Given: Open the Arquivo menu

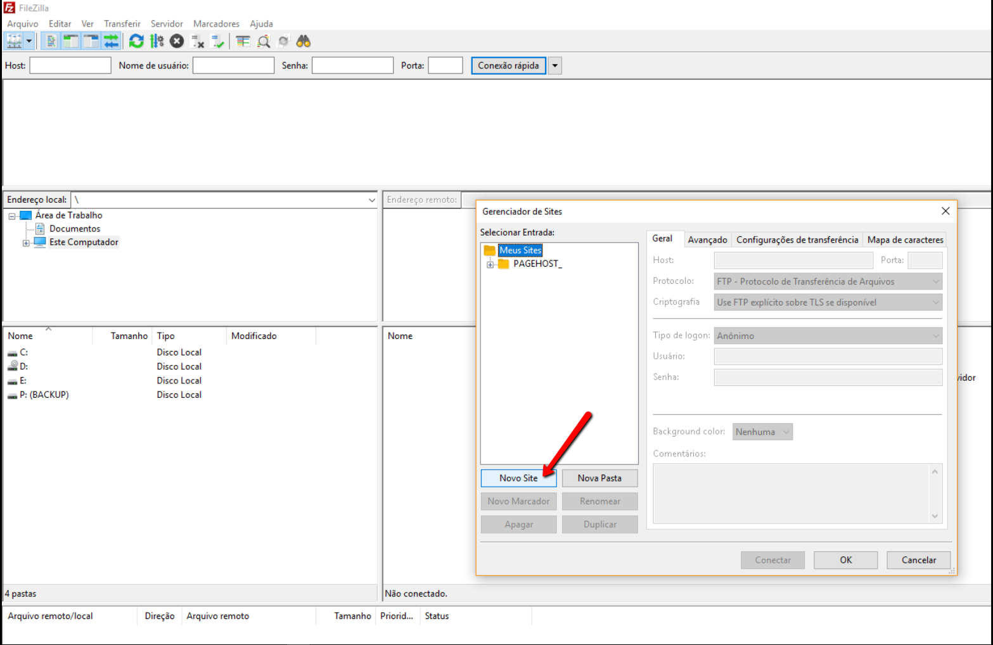Looking at the screenshot, I should click(23, 23).
